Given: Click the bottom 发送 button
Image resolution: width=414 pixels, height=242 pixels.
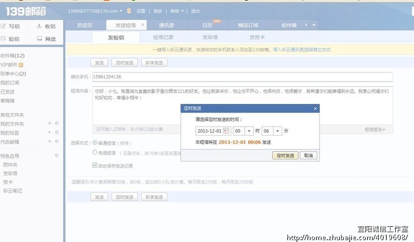Looking at the screenshot, I should pos(99,197).
